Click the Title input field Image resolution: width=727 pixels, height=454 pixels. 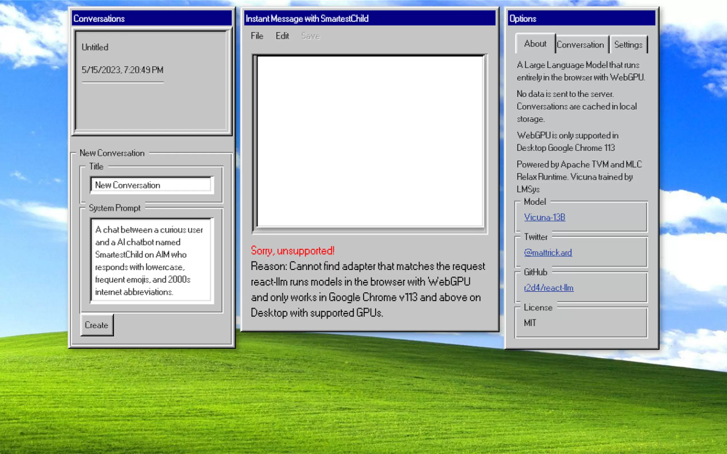(x=152, y=185)
